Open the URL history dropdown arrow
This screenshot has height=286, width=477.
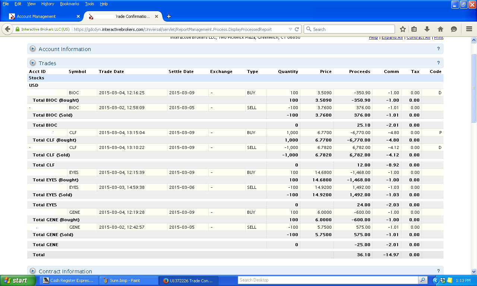tap(290, 29)
